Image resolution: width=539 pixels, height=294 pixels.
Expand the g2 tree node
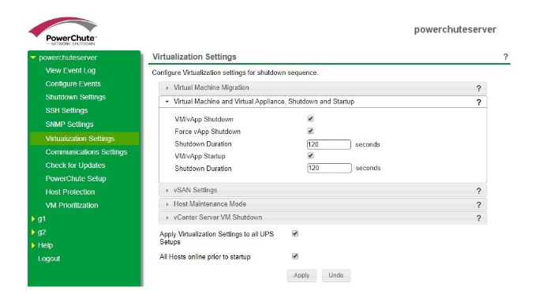click(33, 233)
